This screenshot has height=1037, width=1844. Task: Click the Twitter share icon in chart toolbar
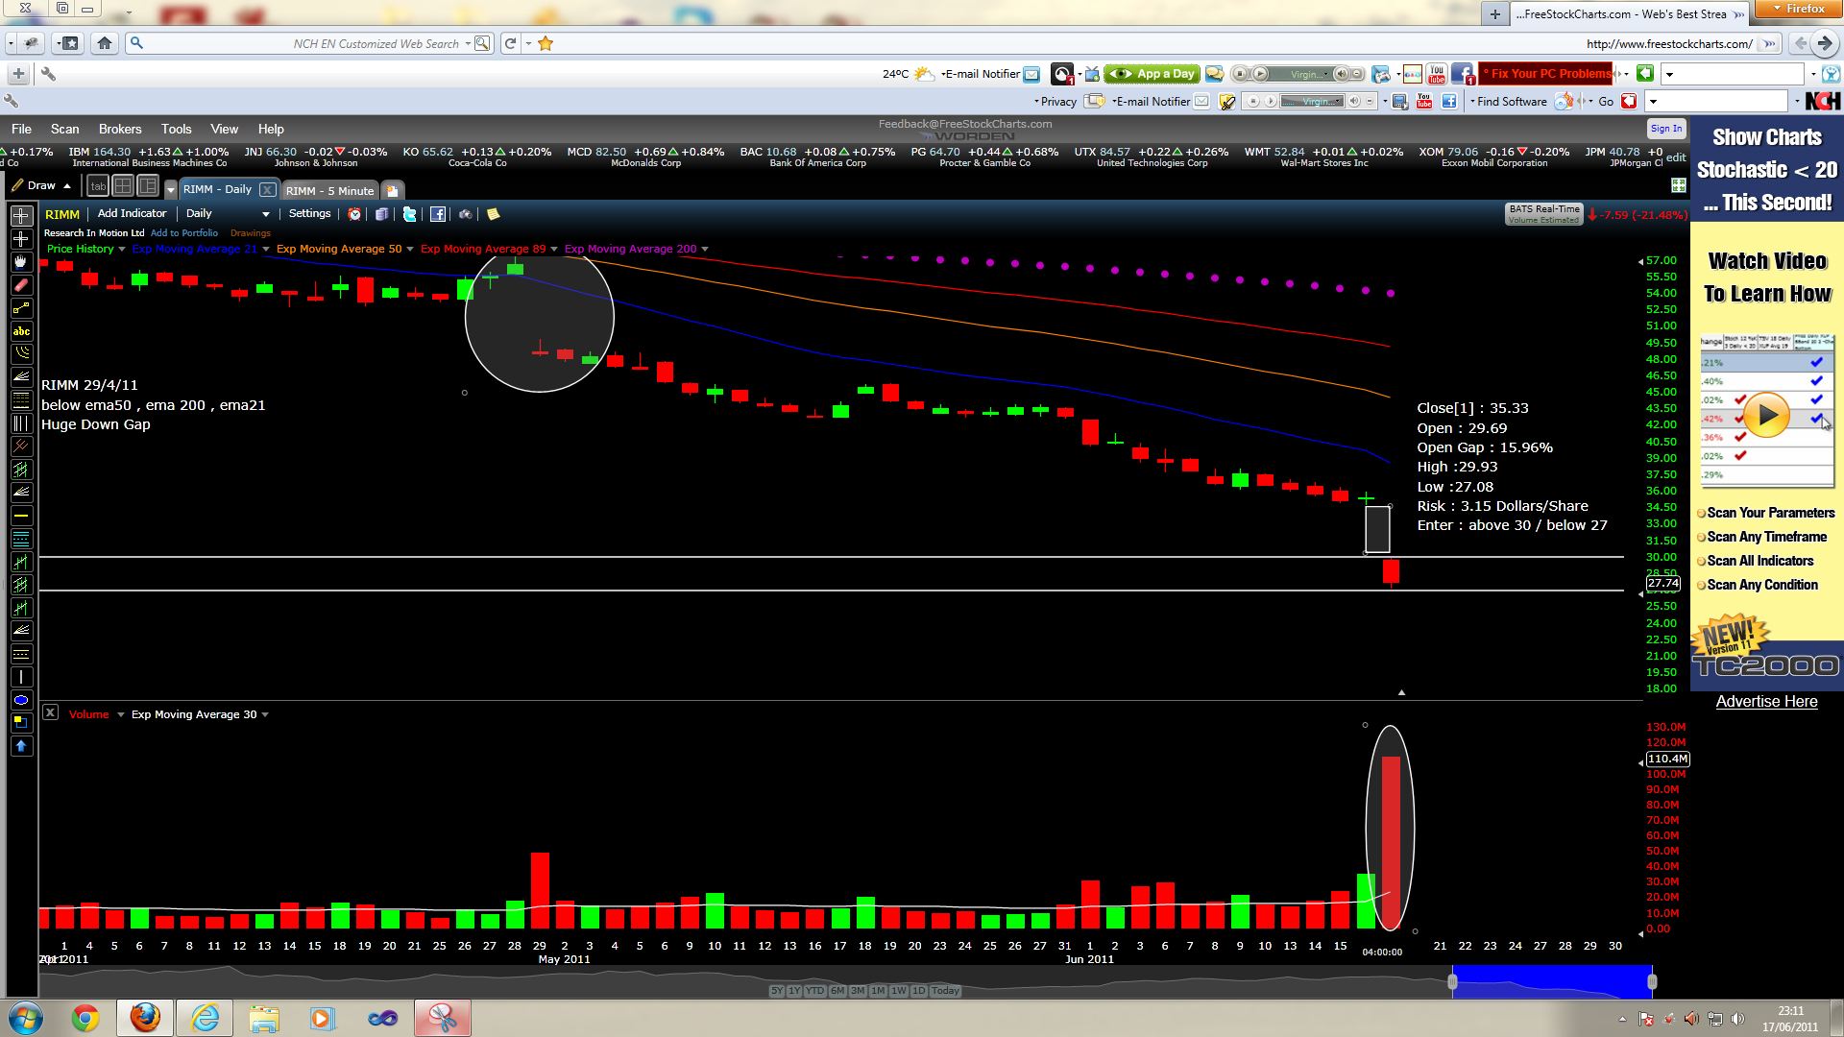pyautogui.click(x=409, y=214)
